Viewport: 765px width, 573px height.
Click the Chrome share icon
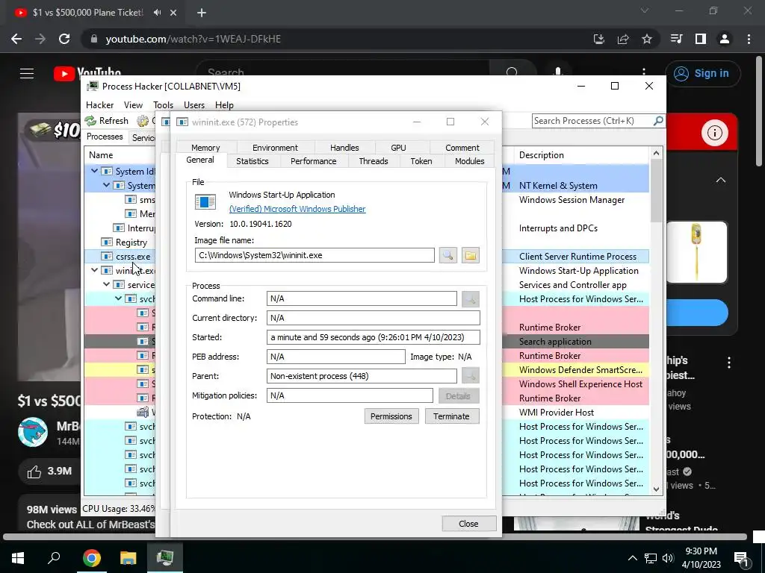(623, 39)
